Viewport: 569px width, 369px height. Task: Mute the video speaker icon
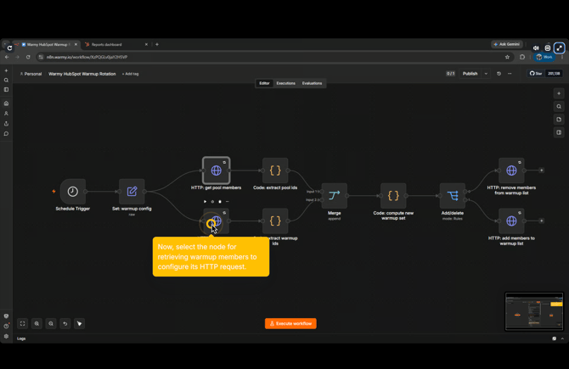tap(536, 48)
